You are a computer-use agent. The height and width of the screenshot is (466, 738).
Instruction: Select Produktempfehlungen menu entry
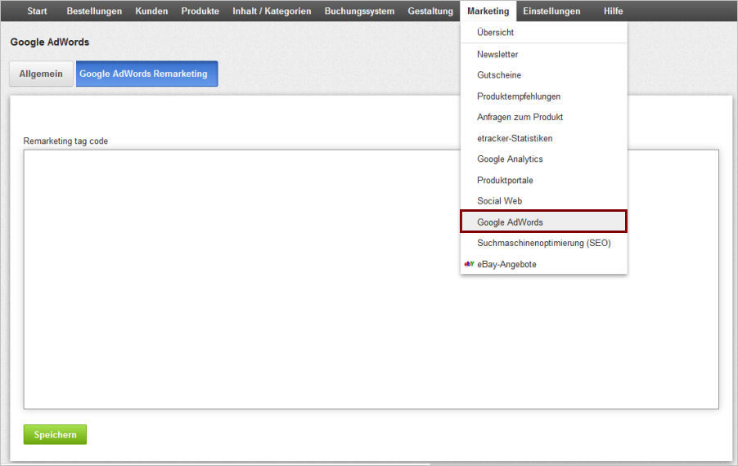point(543,96)
